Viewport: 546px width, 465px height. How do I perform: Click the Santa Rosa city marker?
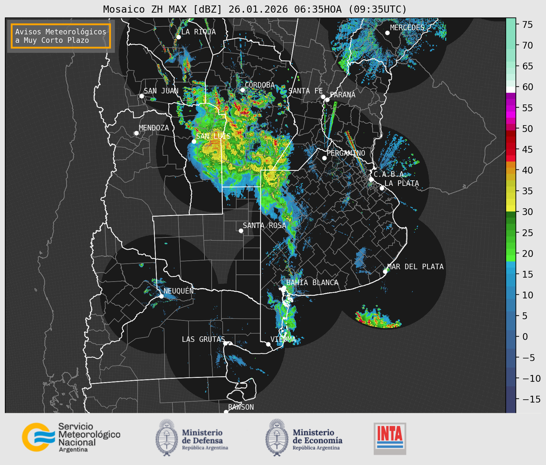241,231
